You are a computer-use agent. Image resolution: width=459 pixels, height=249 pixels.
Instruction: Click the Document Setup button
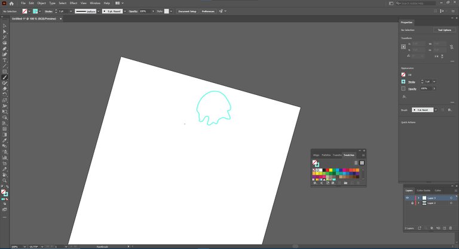tap(187, 11)
